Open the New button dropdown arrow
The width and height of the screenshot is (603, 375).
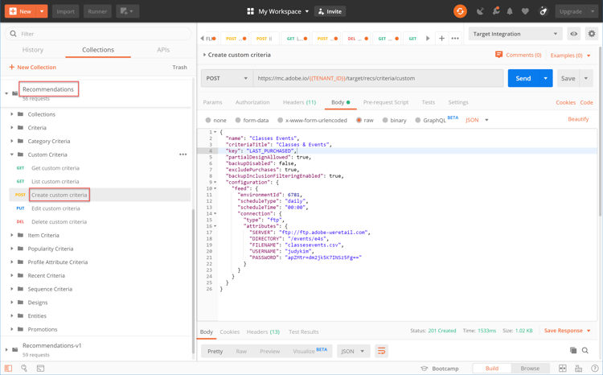pos(42,11)
